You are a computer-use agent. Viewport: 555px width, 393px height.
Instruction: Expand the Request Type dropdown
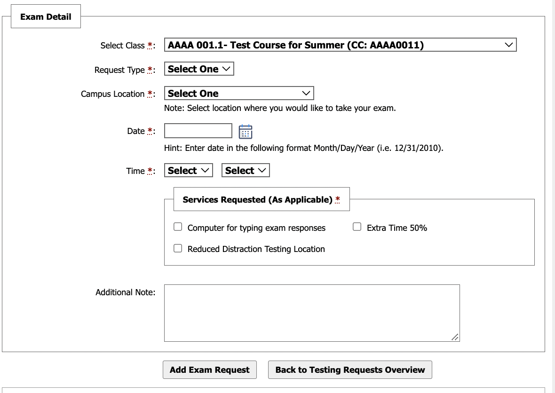(x=199, y=69)
